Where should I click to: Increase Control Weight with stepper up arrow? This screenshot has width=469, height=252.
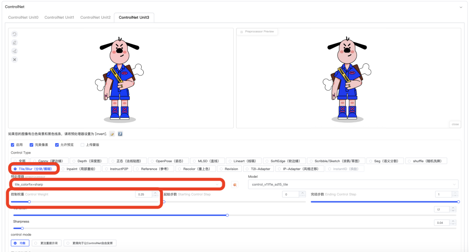pos(155,193)
